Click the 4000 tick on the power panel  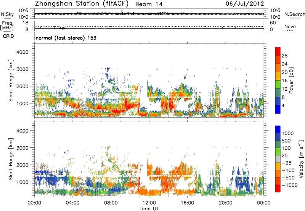[x=22, y=52]
